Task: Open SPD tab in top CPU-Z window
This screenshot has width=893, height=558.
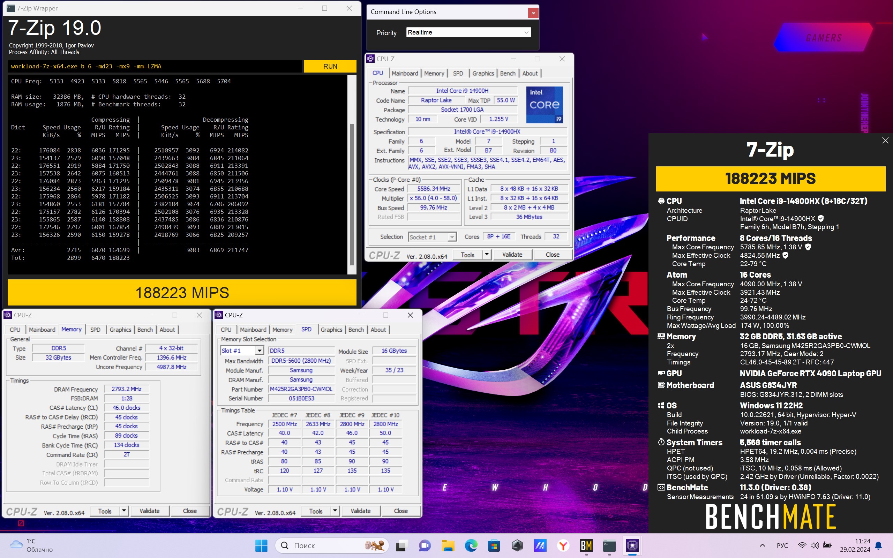Action: (x=458, y=74)
